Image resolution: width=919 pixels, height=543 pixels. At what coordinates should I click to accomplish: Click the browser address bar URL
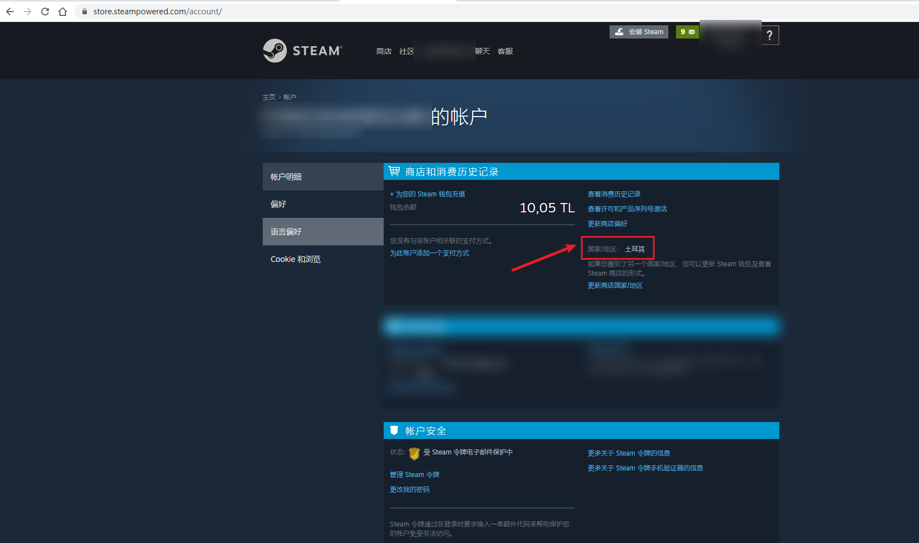pyautogui.click(x=157, y=12)
